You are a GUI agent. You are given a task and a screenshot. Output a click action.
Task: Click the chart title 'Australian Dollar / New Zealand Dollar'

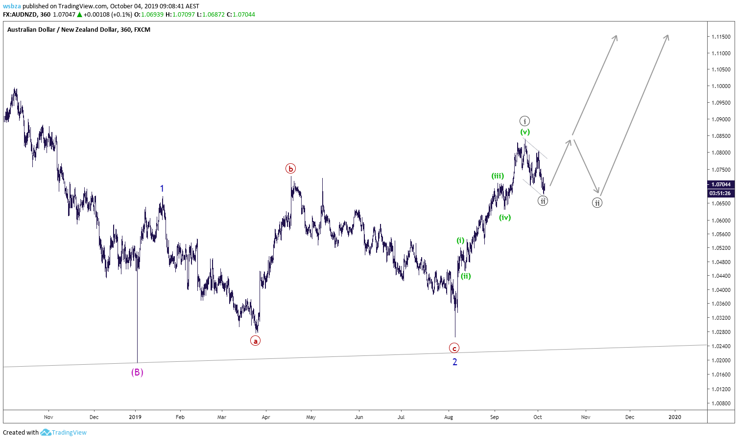coord(62,29)
